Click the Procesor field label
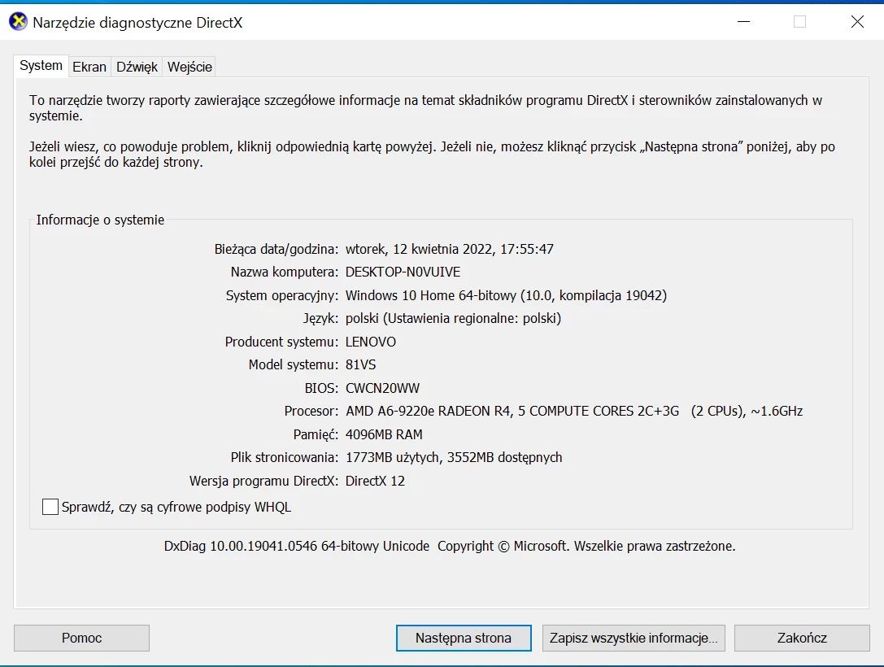This screenshot has height=667, width=884. [x=311, y=411]
